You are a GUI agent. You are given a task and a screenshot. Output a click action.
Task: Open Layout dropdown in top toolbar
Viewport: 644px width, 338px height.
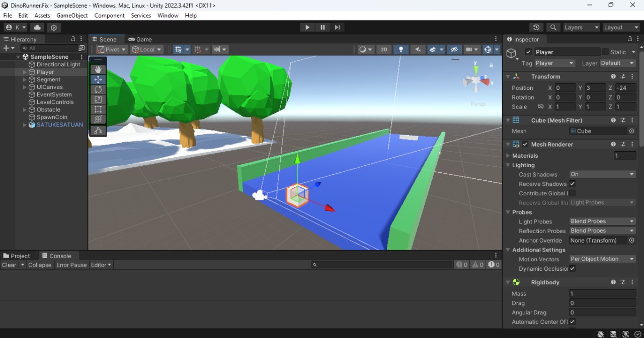(x=621, y=28)
